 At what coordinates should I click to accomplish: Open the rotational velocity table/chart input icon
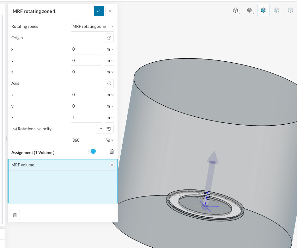[x=100, y=129]
